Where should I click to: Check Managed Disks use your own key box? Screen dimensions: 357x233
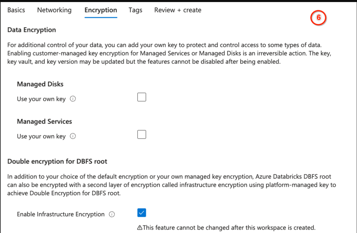coord(142,97)
